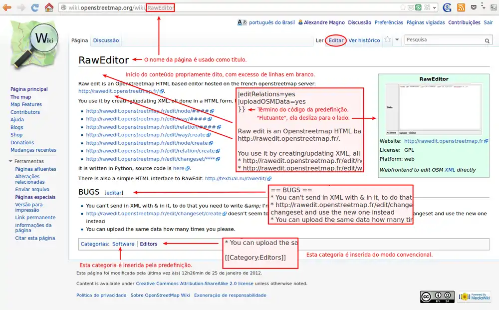Go to the browser home page icon
Viewport: 499px width, 310px height.
(x=49, y=7)
